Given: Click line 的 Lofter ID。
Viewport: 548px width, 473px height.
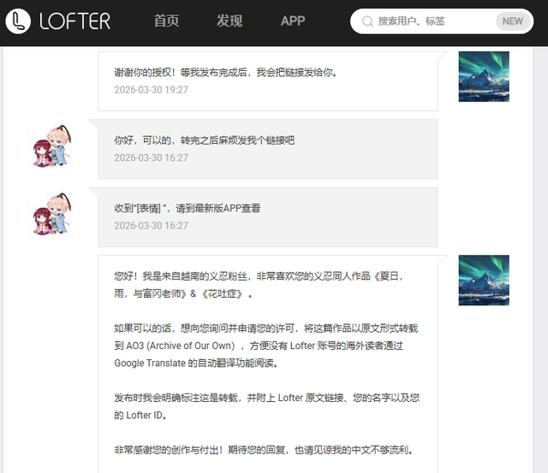Looking at the screenshot, I should click(x=140, y=415).
